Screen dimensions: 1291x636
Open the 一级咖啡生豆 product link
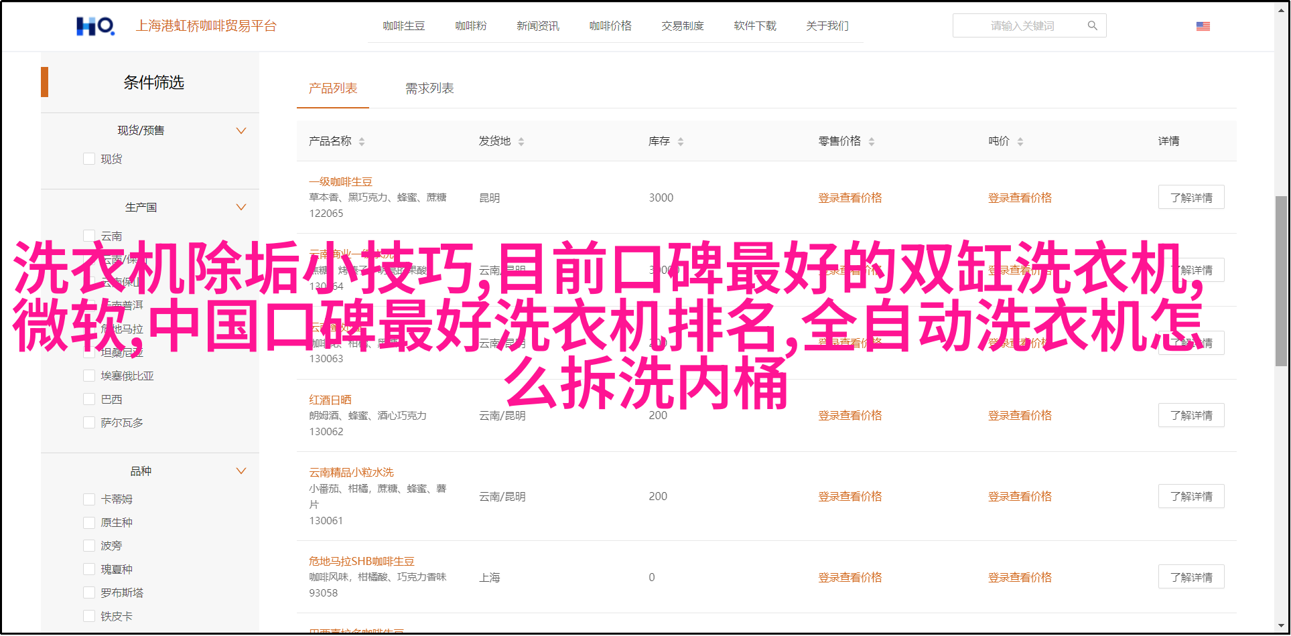click(x=340, y=182)
